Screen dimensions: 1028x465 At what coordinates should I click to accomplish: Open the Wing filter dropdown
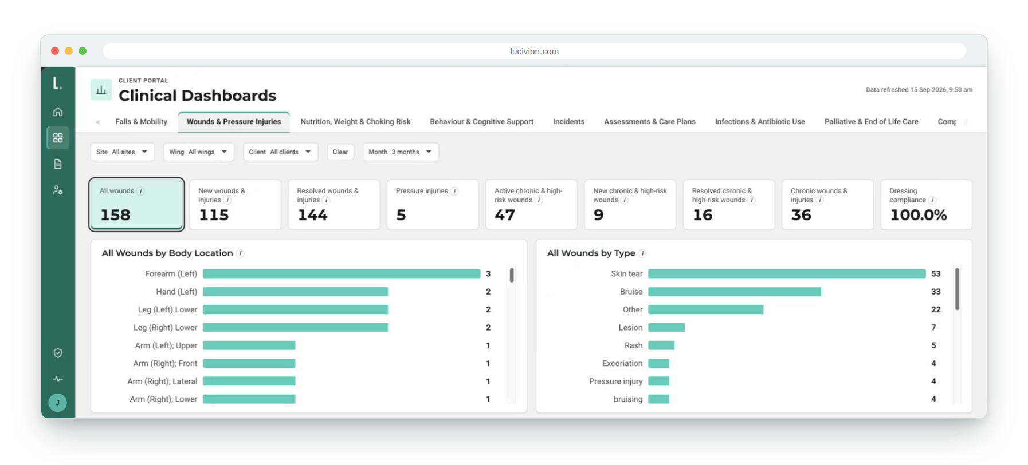[x=198, y=152]
